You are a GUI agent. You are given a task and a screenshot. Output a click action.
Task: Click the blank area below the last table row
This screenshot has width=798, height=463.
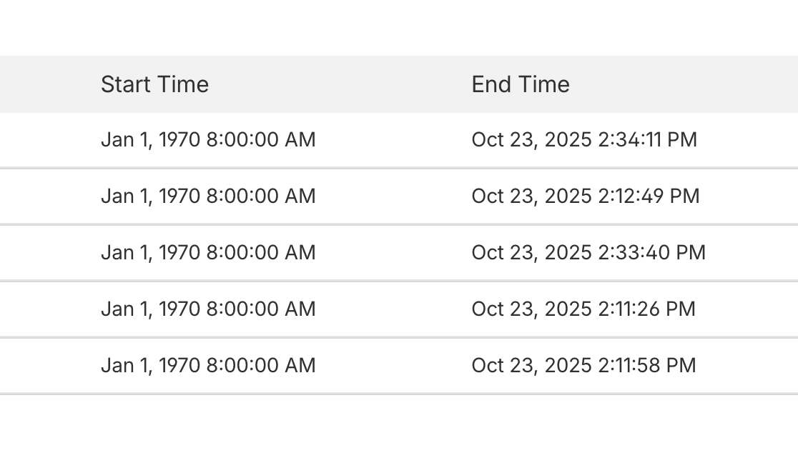pos(399,429)
